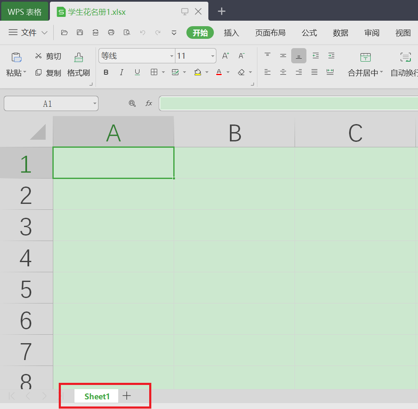Expand fill color dropdown arrow
Image resolution: width=418 pixels, height=409 pixels.
207,72
